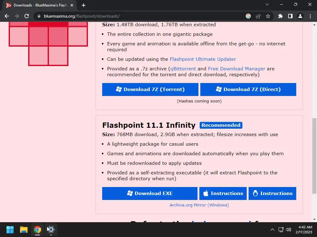This screenshot has width=317, height=237.
Task: Download the Flashpoint Infinity EXE
Action: pos(150,193)
